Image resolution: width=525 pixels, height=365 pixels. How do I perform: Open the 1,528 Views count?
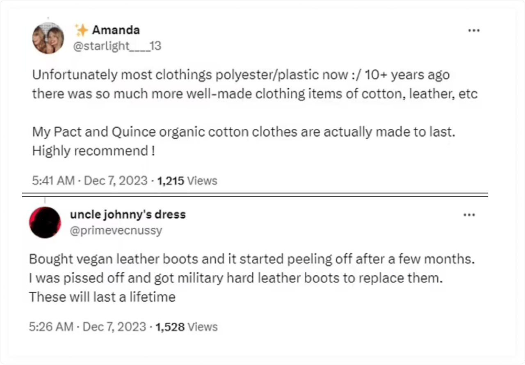[x=187, y=327]
